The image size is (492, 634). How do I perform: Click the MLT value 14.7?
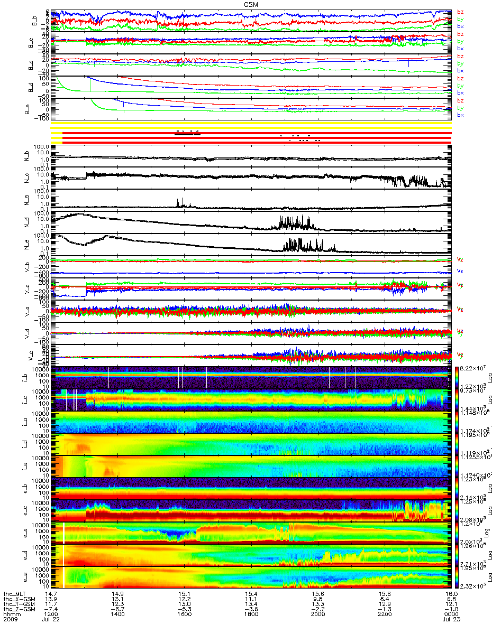tap(51, 593)
